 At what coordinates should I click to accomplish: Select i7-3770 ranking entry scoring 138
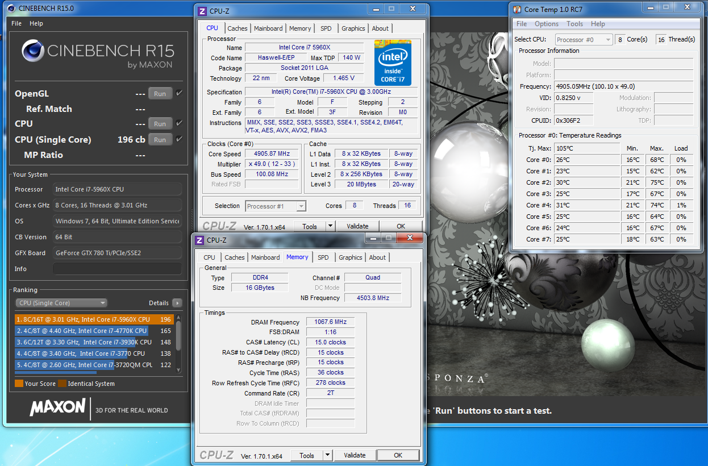[94, 353]
